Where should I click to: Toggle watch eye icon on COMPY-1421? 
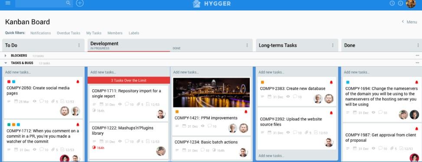tap(203, 126)
